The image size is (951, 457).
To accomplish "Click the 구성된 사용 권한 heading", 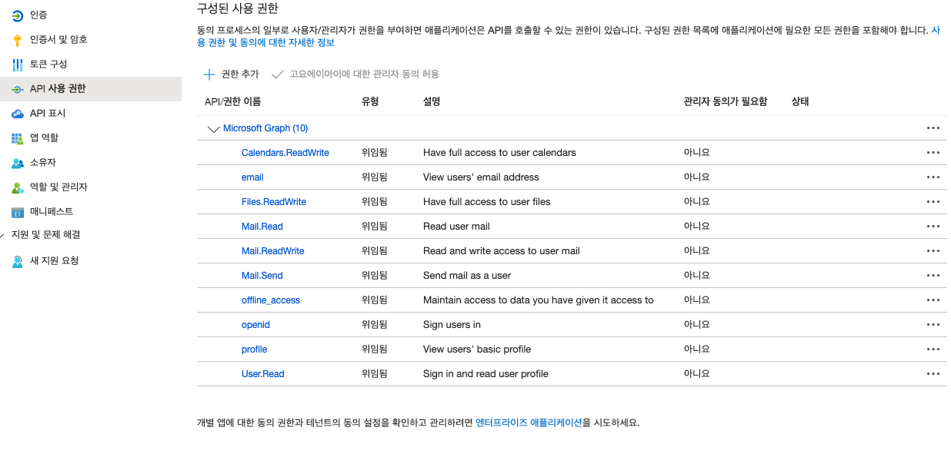I will [x=238, y=8].
